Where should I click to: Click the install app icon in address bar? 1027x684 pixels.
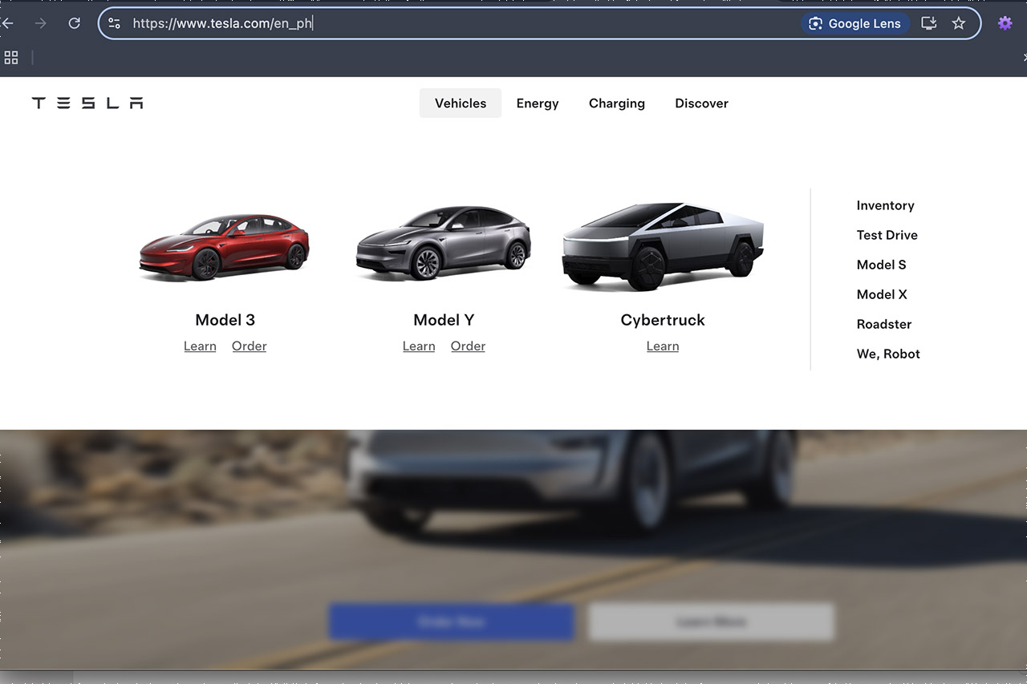coord(929,23)
